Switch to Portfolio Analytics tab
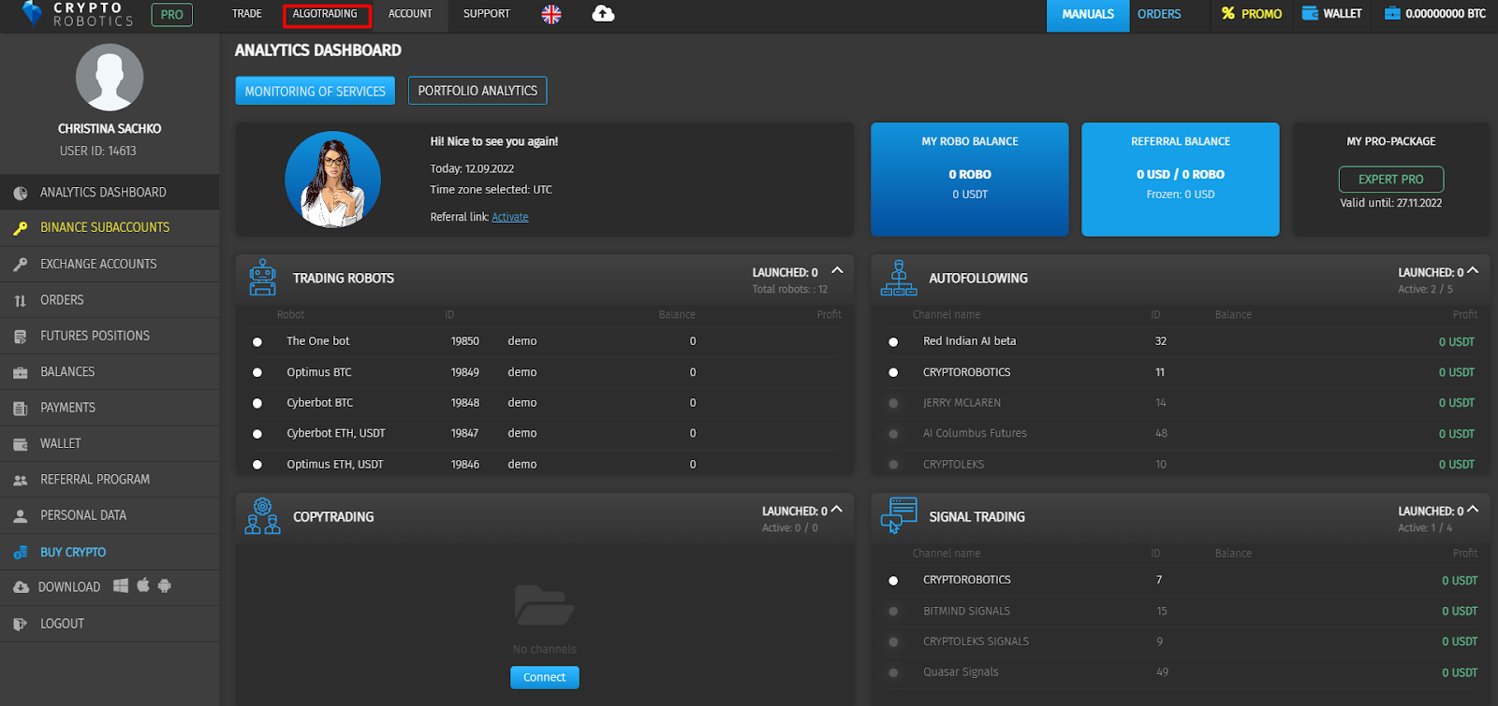This screenshot has height=706, width=1498. (477, 91)
